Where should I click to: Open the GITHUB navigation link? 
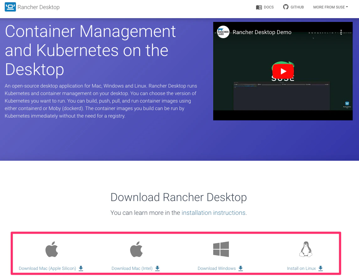[x=297, y=7]
